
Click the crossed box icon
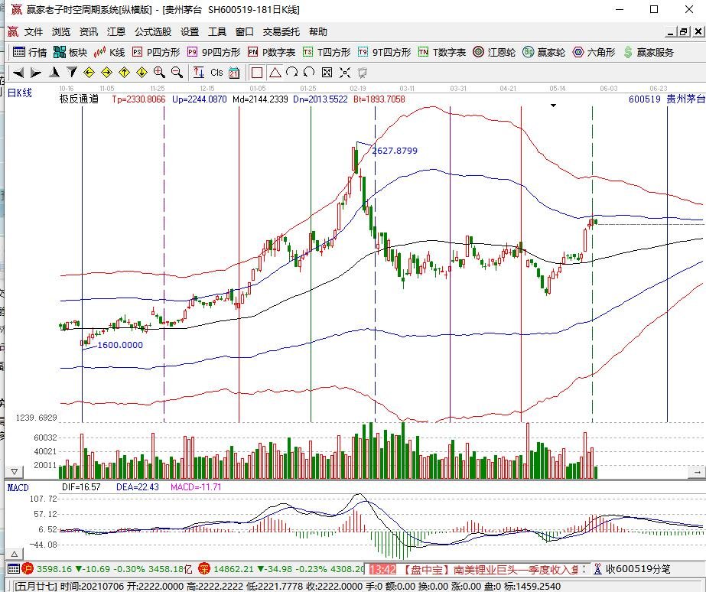(x=327, y=73)
